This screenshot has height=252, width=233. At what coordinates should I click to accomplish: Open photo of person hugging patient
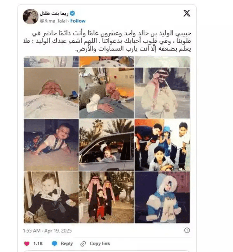coord(106,93)
